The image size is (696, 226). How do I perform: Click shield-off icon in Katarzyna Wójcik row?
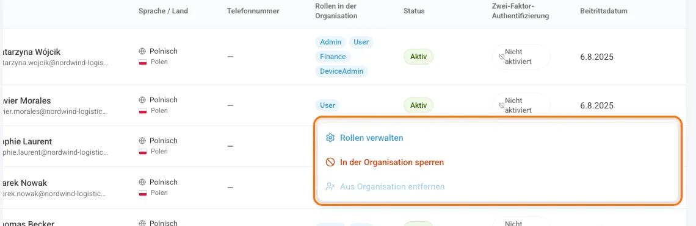501,57
